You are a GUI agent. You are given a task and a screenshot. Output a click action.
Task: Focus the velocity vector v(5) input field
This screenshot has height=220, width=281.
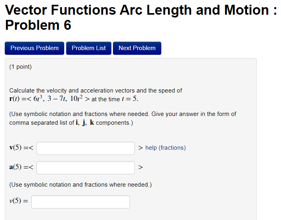86,148
